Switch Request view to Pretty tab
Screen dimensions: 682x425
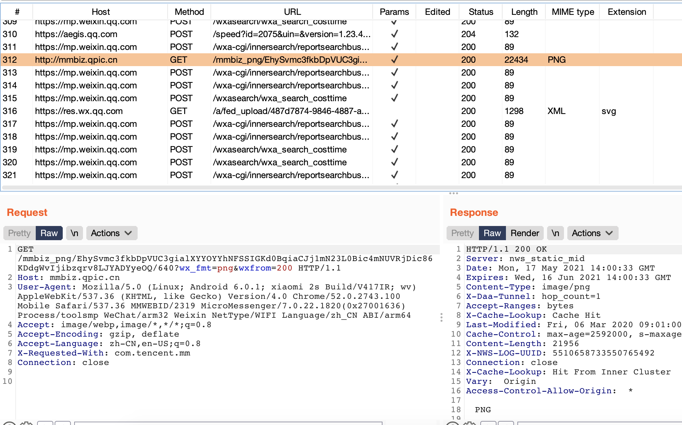(x=20, y=233)
